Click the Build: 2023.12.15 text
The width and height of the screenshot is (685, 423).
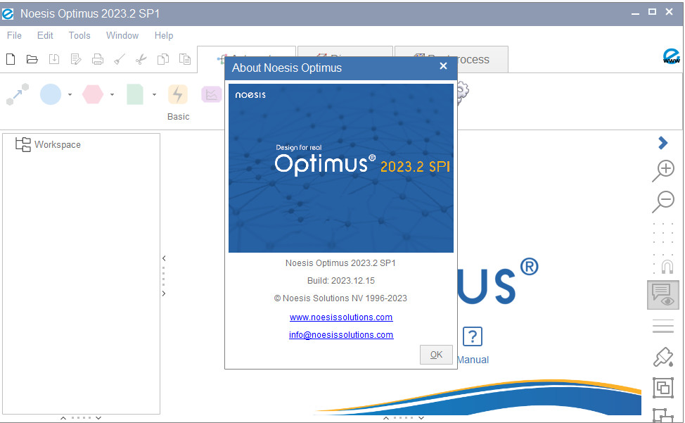[341, 281]
